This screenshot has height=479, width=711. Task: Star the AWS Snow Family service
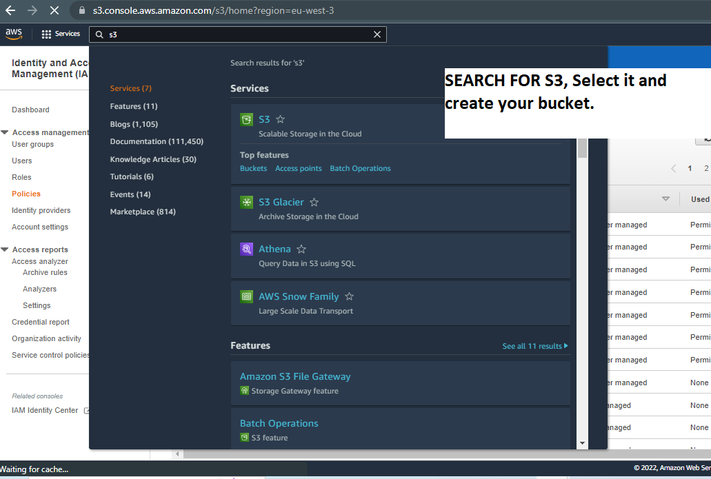pyautogui.click(x=349, y=296)
